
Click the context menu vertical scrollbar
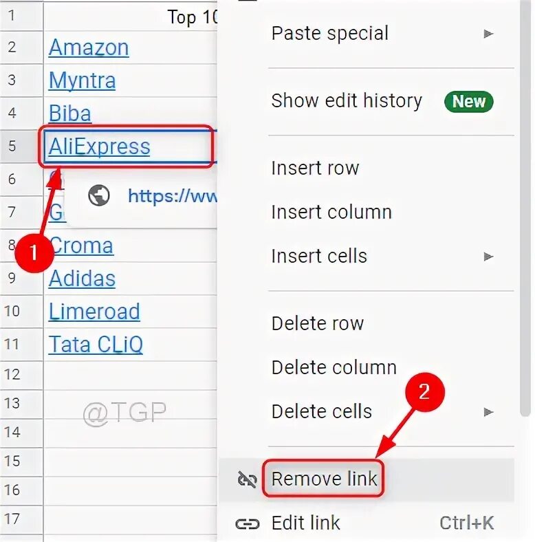point(525,209)
